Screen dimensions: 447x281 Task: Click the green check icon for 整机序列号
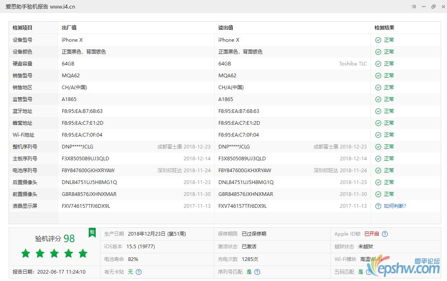pos(378,147)
